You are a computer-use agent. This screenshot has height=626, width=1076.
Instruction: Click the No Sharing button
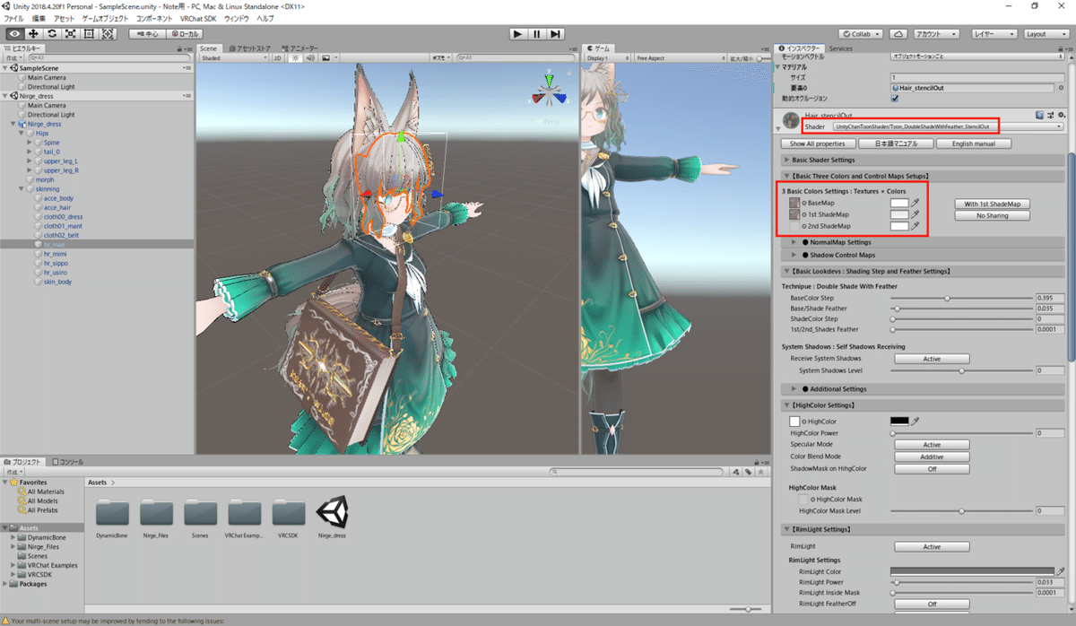(x=992, y=215)
